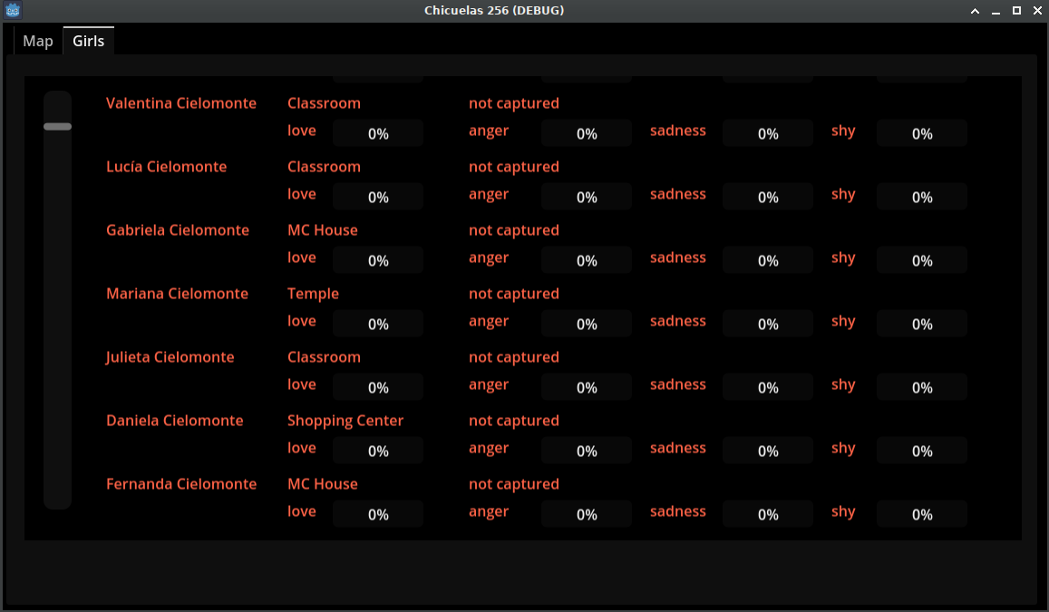Minimize the Chicuelas 256 window
Screen dimensions: 1049x612
click(x=996, y=11)
